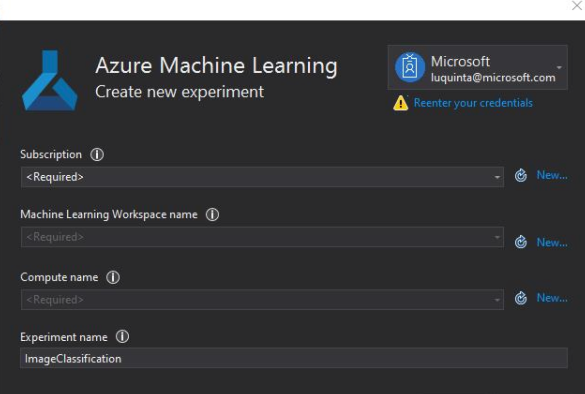Click the Experiment name info icon
The width and height of the screenshot is (585, 394).
[x=123, y=337]
